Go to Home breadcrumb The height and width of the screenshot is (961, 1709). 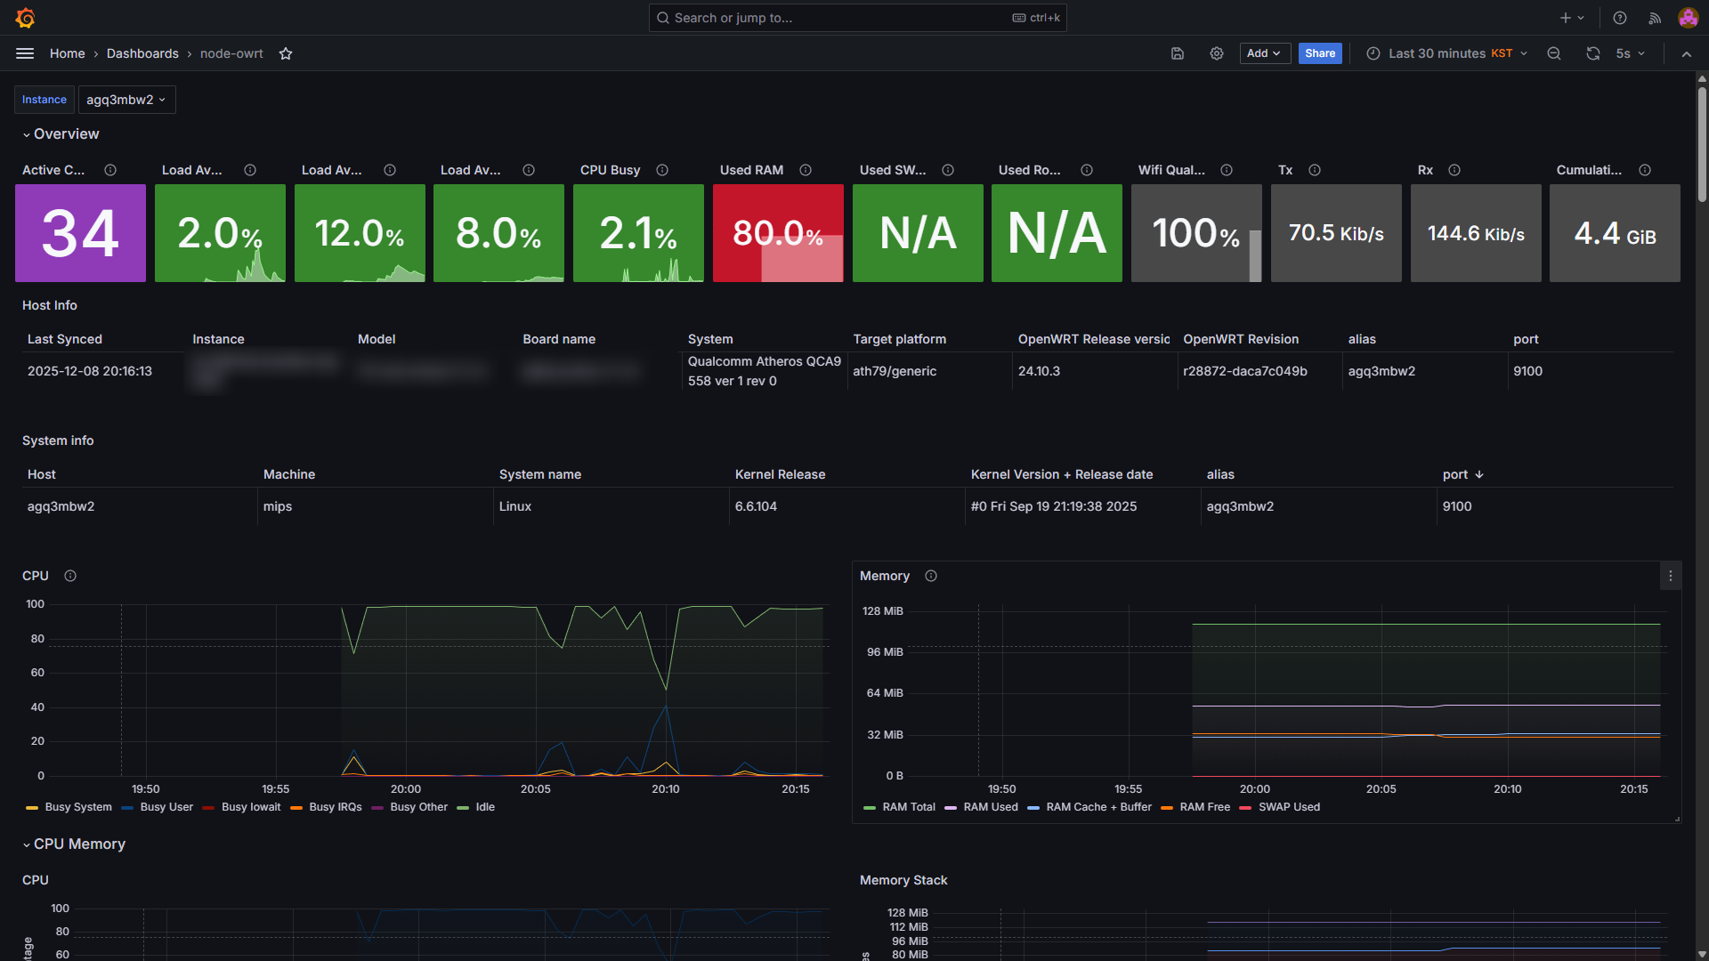click(x=67, y=53)
